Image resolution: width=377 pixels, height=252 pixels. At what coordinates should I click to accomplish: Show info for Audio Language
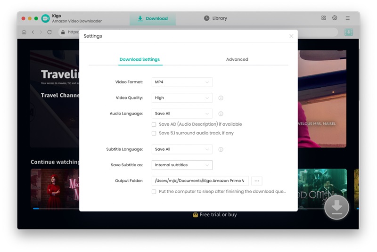pyautogui.click(x=221, y=114)
